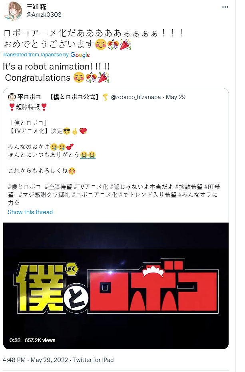Show this thread
The height and width of the screenshot is (372, 245).
coord(30,212)
